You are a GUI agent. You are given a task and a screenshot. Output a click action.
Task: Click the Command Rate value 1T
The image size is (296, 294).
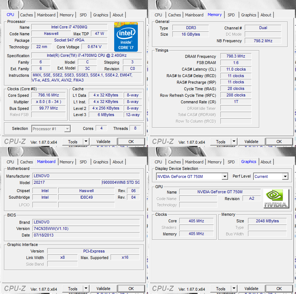tap(236, 102)
